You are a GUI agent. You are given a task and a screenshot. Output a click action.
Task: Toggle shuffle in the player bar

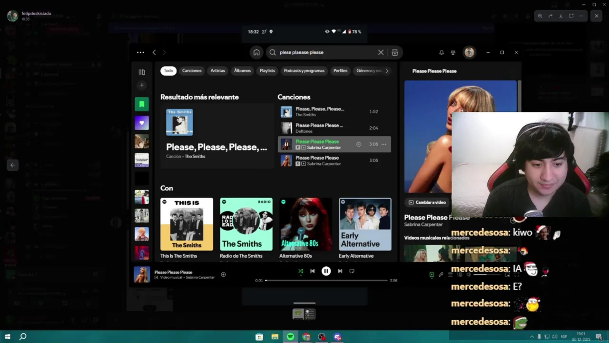click(x=300, y=271)
